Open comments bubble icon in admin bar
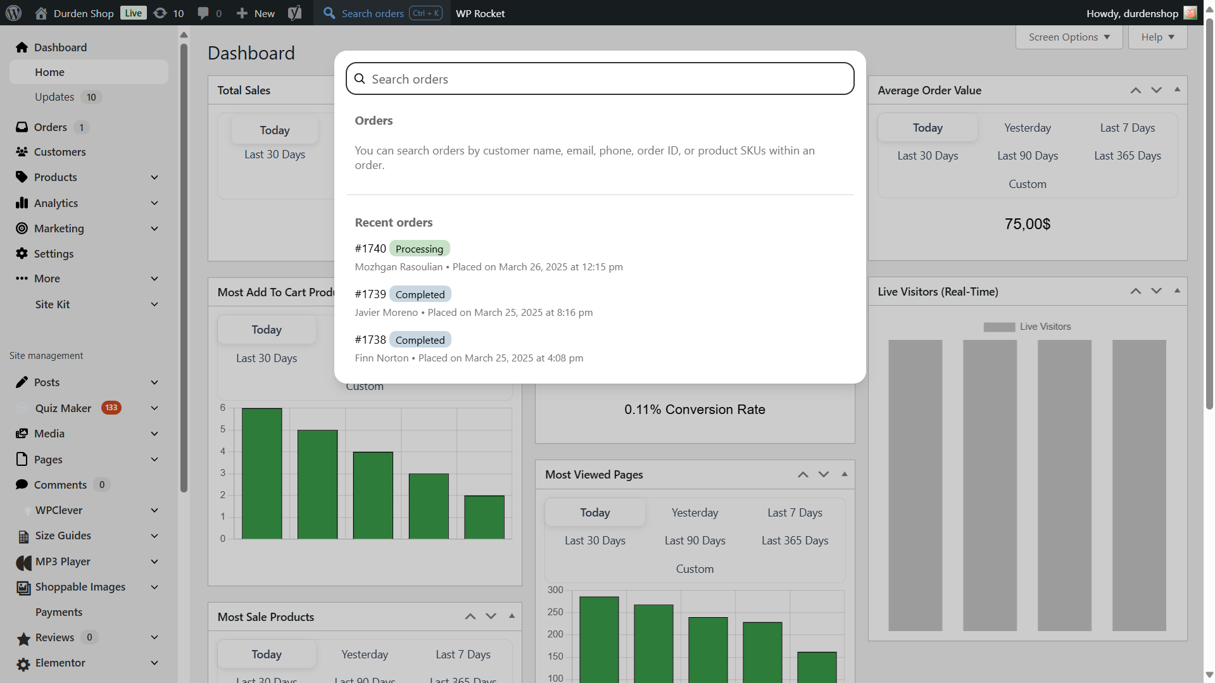 coord(203,13)
